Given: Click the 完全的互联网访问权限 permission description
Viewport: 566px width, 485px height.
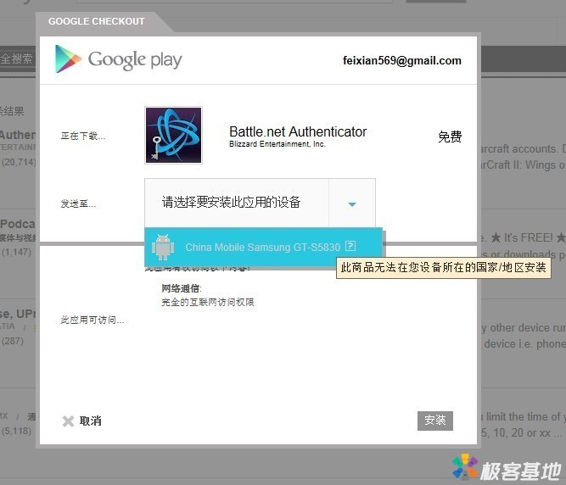Looking at the screenshot, I should pyautogui.click(x=208, y=302).
